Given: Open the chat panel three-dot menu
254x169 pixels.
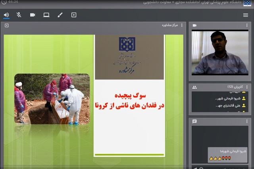Looking at the screenshot, I should [x=246, y=121].
